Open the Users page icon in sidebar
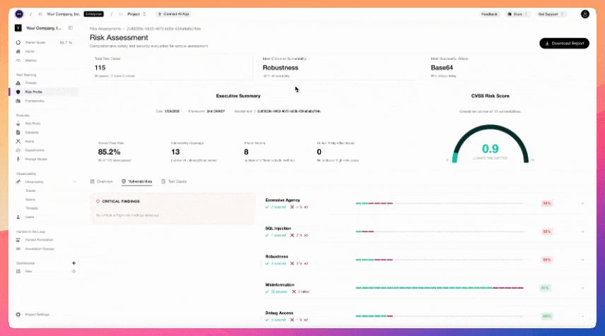This screenshot has width=605, height=336. coord(18,217)
